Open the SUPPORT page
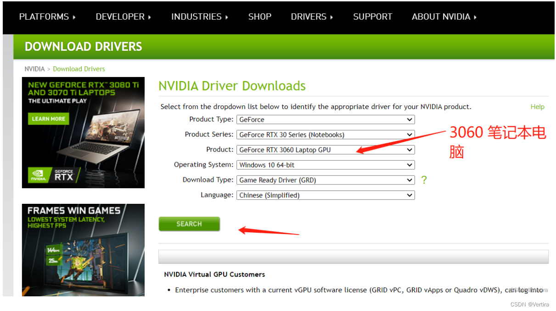The width and height of the screenshot is (556, 311). coord(372,17)
